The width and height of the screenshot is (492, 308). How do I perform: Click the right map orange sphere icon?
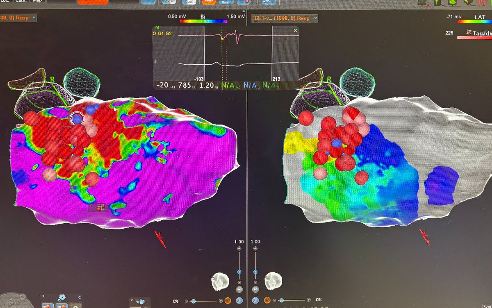coord(267,301)
